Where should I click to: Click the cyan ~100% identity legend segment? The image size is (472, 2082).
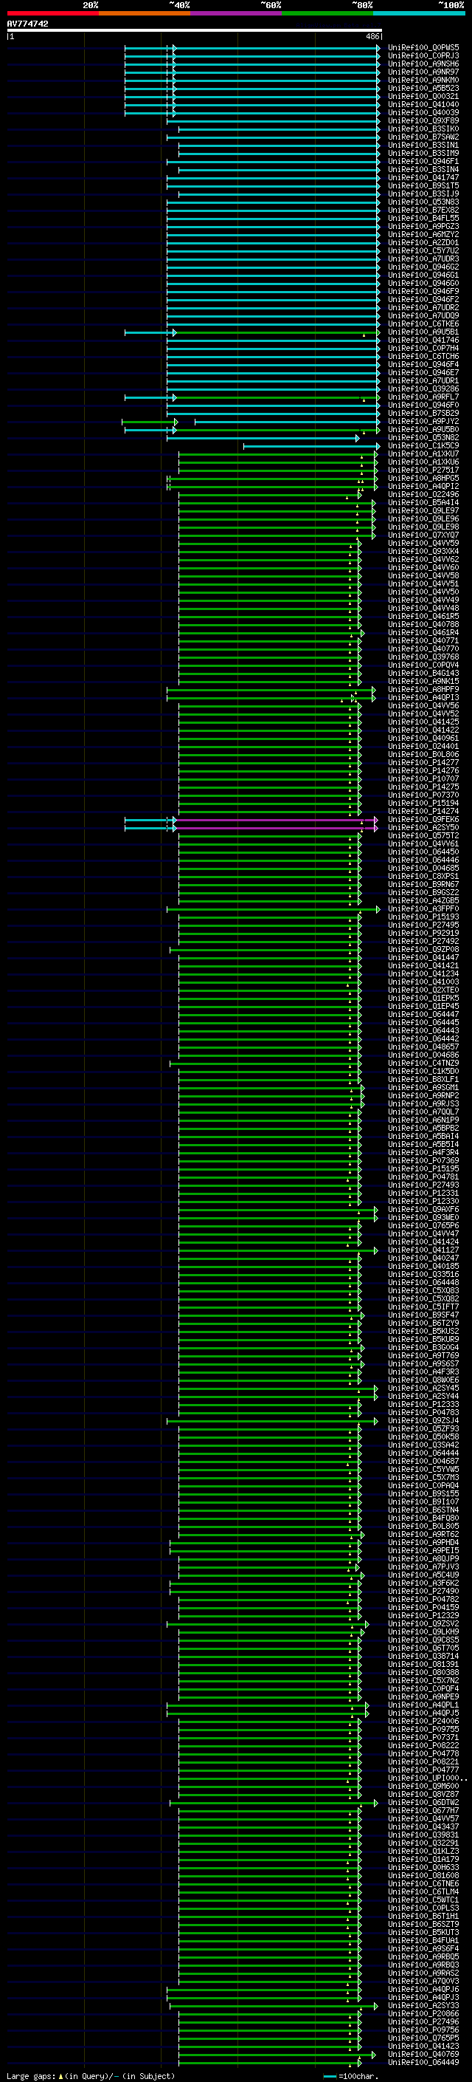[x=419, y=13]
